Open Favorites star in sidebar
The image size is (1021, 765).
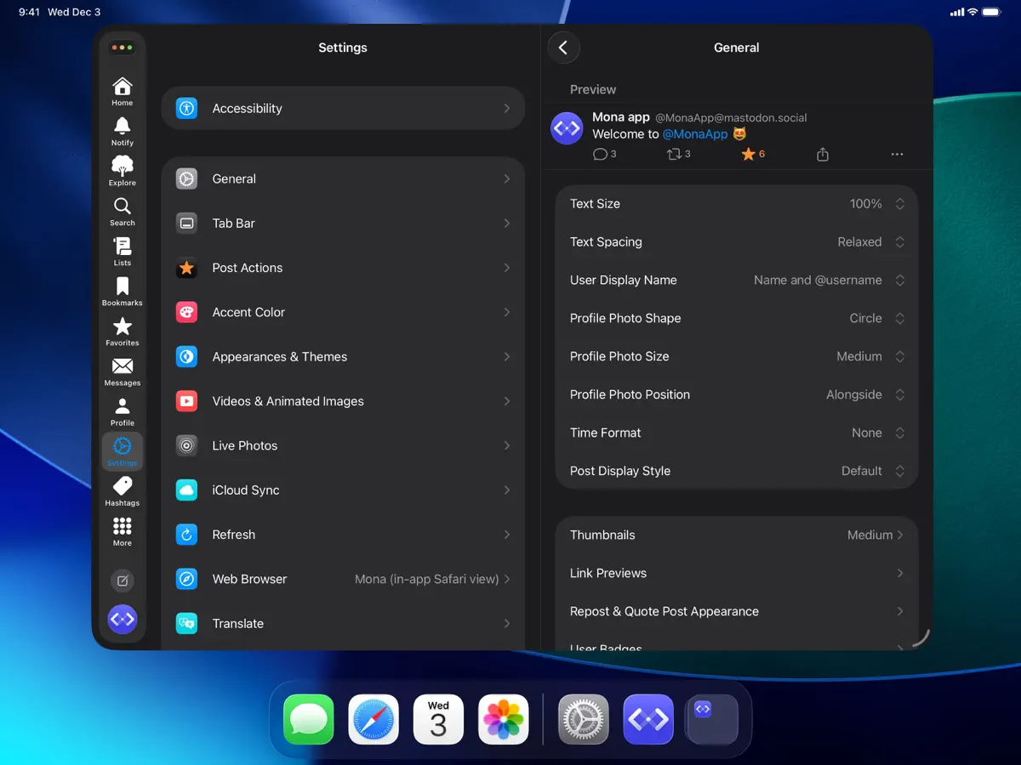click(123, 331)
